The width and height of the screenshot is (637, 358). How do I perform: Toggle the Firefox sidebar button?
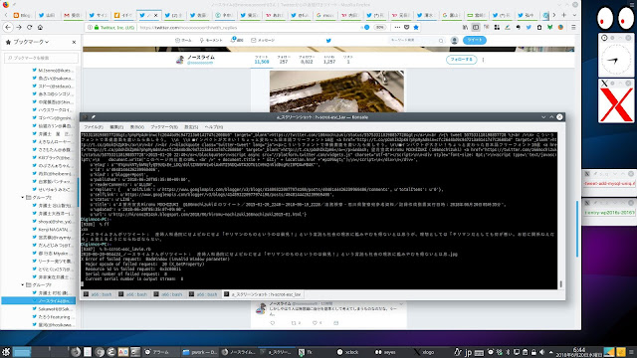point(476,27)
